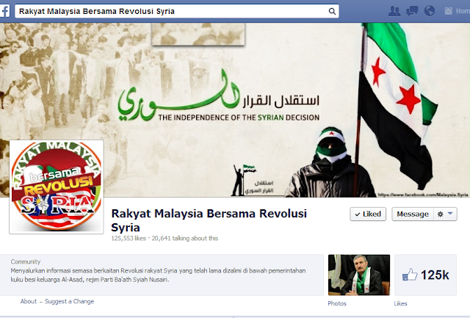Click the 125,553 likes count text
The height and width of the screenshot is (318, 470).
point(129,238)
